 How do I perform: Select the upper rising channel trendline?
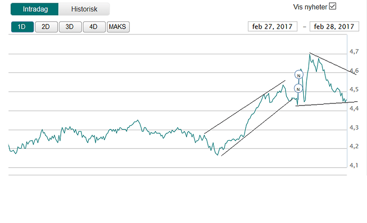click(x=245, y=107)
